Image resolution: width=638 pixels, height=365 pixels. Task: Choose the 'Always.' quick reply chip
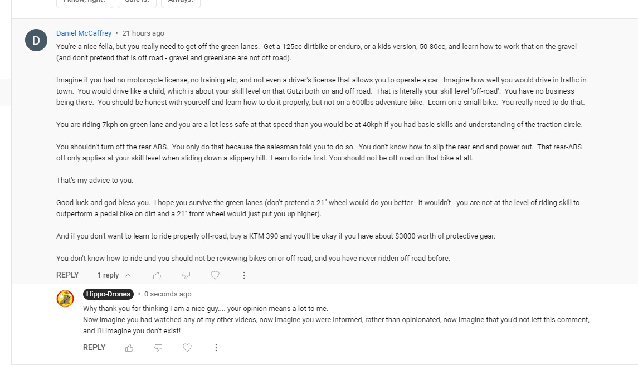(x=181, y=2)
